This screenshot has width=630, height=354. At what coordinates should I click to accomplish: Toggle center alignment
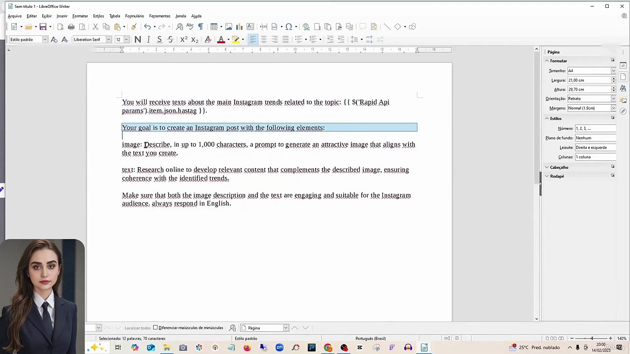(x=264, y=39)
